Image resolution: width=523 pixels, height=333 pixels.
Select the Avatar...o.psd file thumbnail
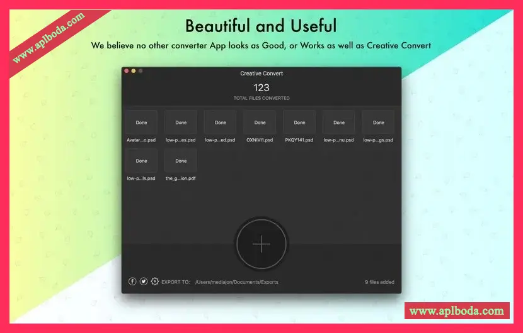141,123
